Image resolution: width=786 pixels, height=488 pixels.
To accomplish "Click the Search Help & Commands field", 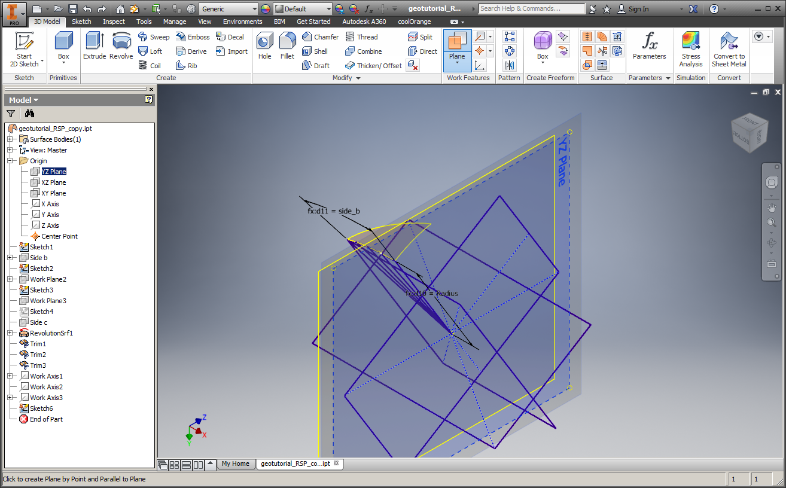I will (532, 9).
